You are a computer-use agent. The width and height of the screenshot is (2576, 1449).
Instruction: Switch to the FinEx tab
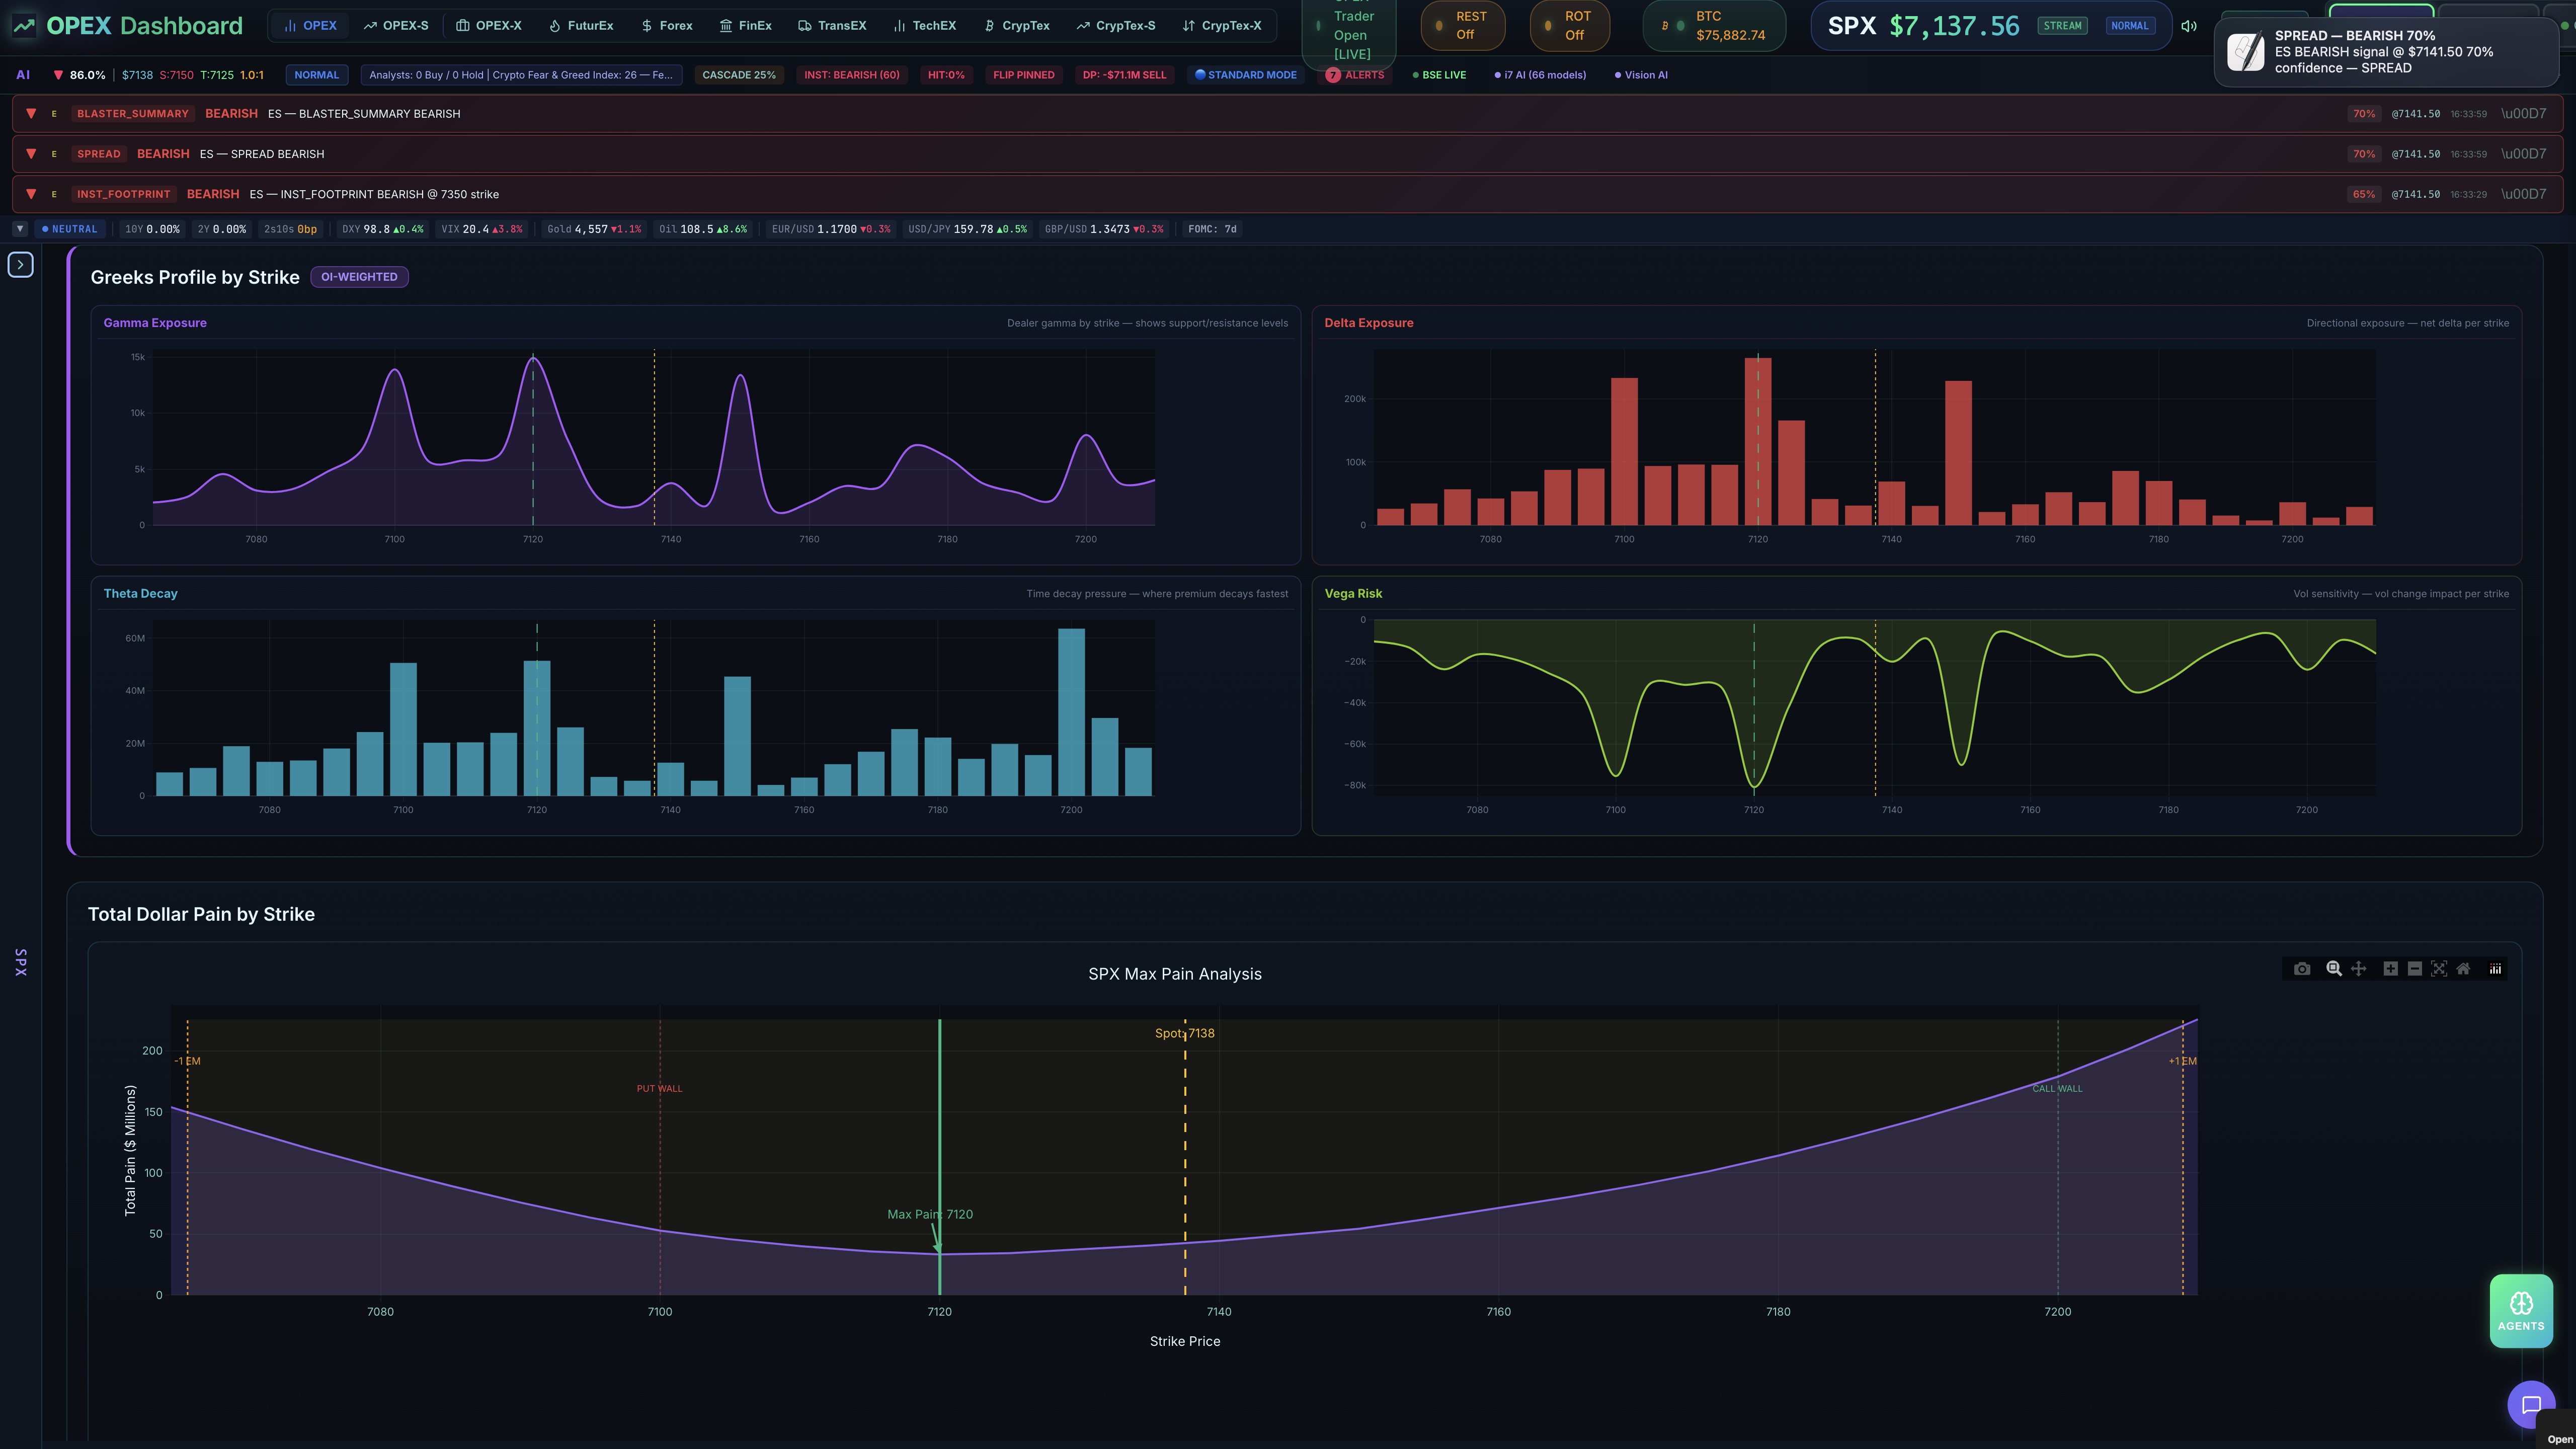tap(746, 26)
